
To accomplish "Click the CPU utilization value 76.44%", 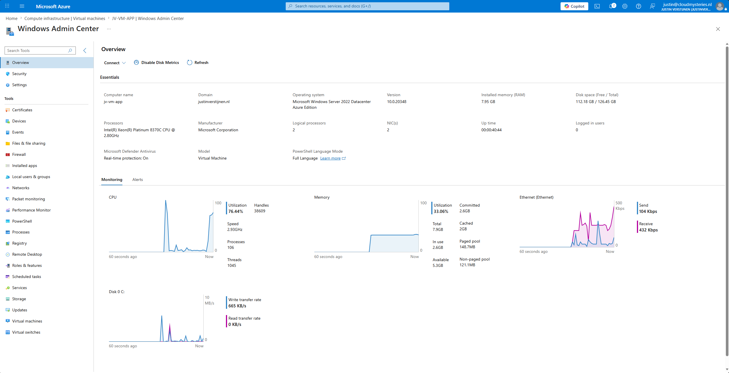I will pyautogui.click(x=236, y=211).
